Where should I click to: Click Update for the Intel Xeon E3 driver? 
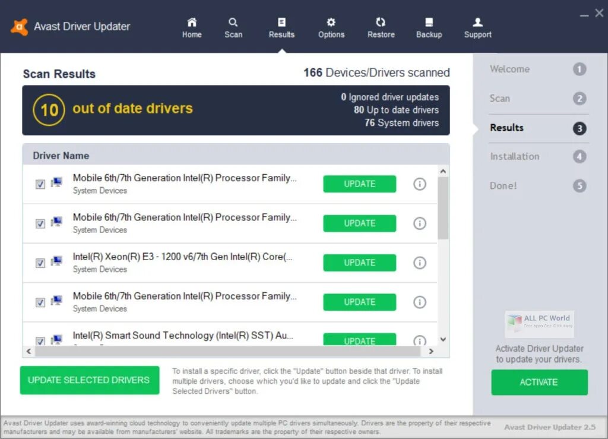[x=359, y=263]
